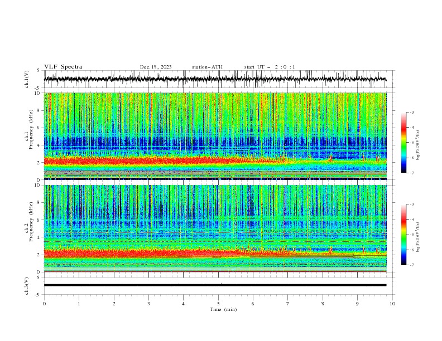The height and width of the screenshot is (341, 442).
Task: Select the ch.1 "Frequency (kHz)" axis label
Action: [31, 129]
